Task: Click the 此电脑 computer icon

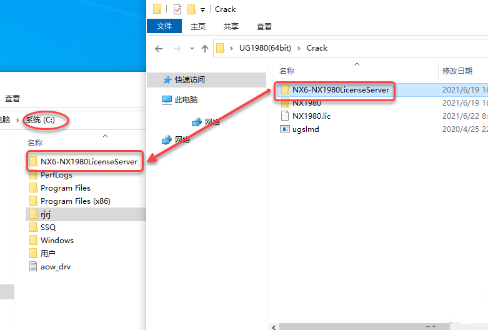Action: pyautogui.click(x=167, y=100)
